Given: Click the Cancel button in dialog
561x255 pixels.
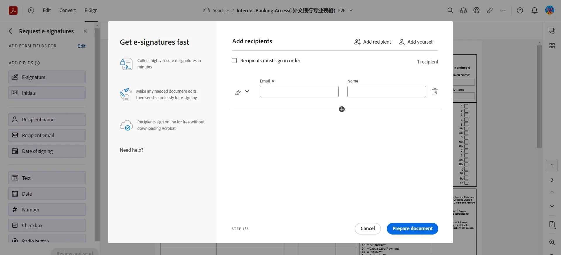Looking at the screenshot, I should tap(368, 229).
